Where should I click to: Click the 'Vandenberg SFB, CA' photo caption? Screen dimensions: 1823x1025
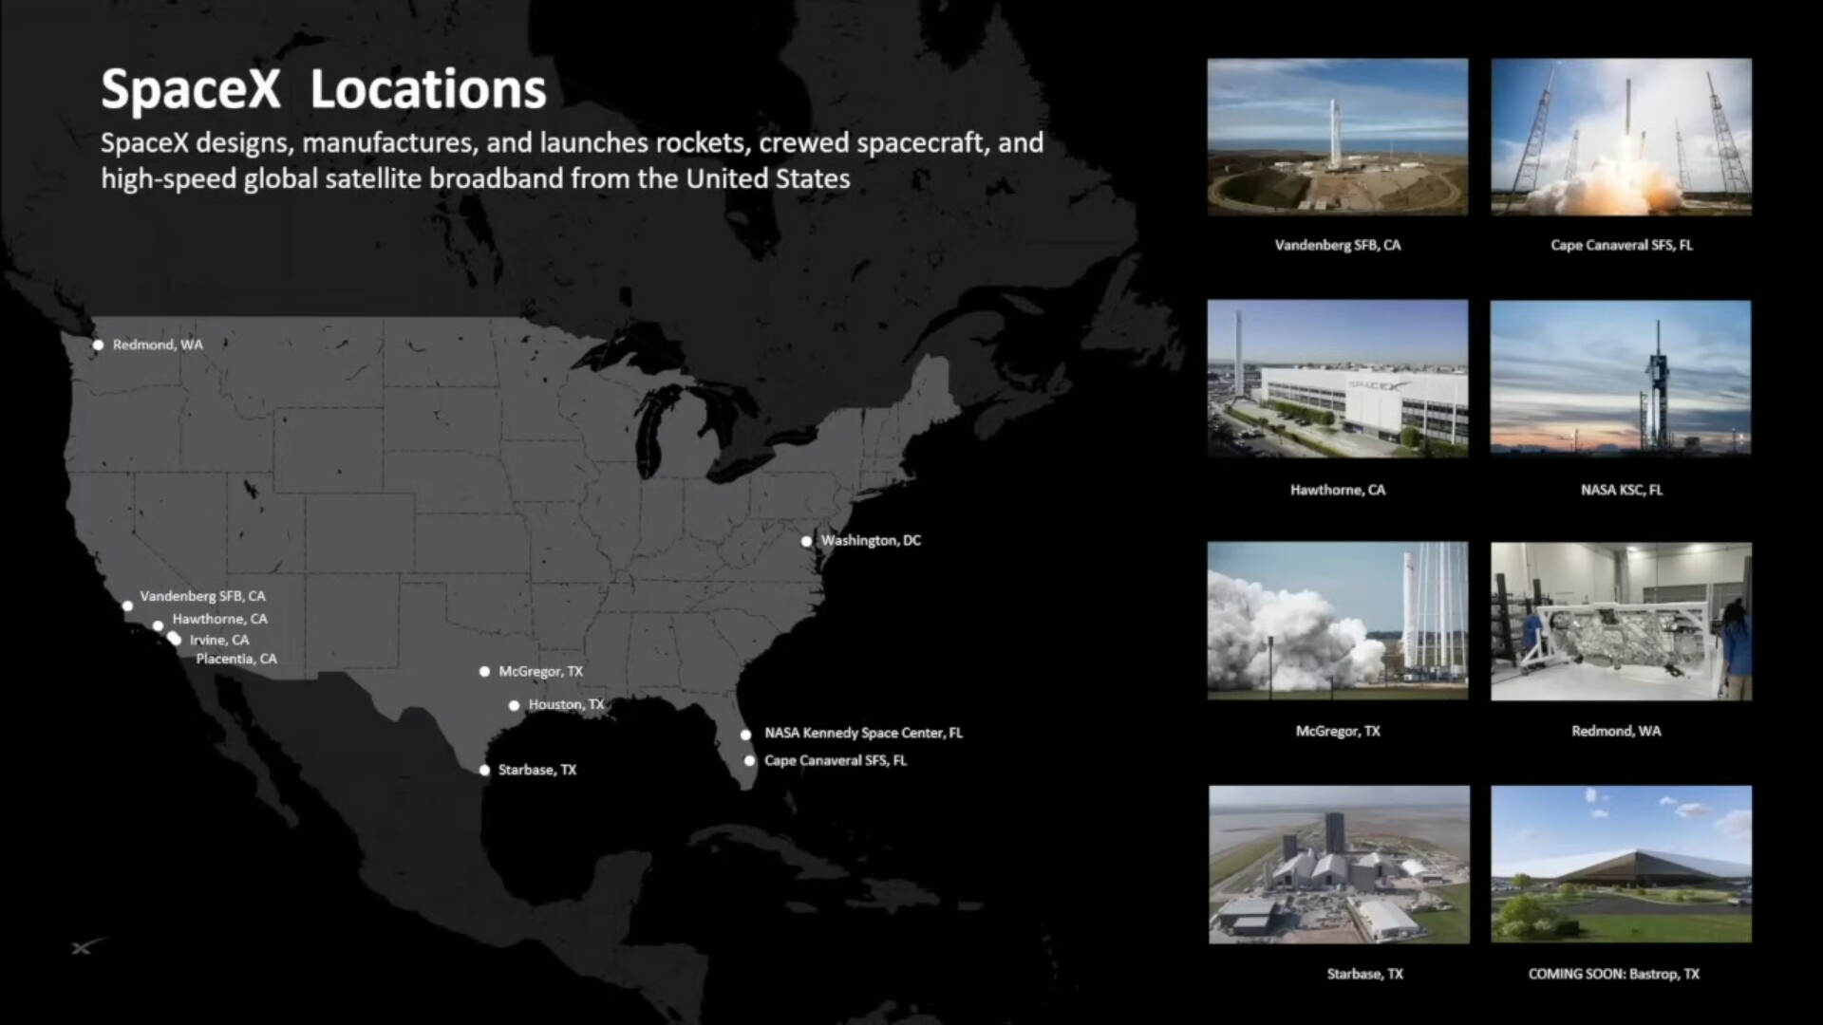click(1338, 245)
